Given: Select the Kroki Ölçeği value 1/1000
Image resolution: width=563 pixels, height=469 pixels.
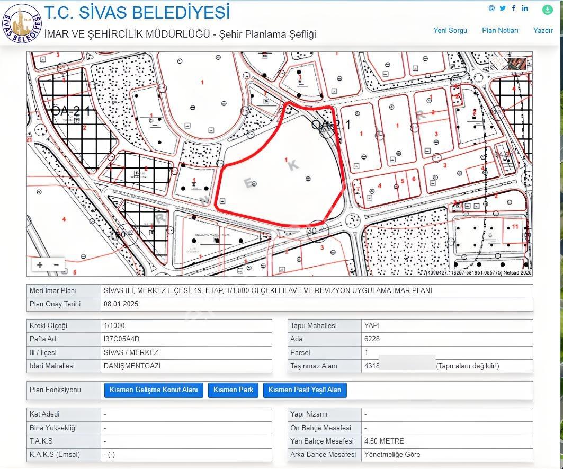Looking at the screenshot, I should pos(114,325).
